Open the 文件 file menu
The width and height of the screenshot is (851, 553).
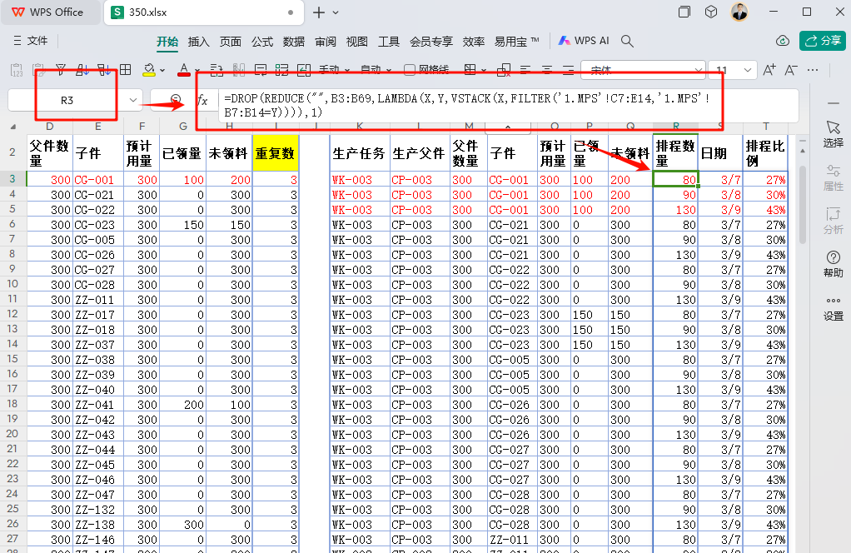(x=31, y=41)
